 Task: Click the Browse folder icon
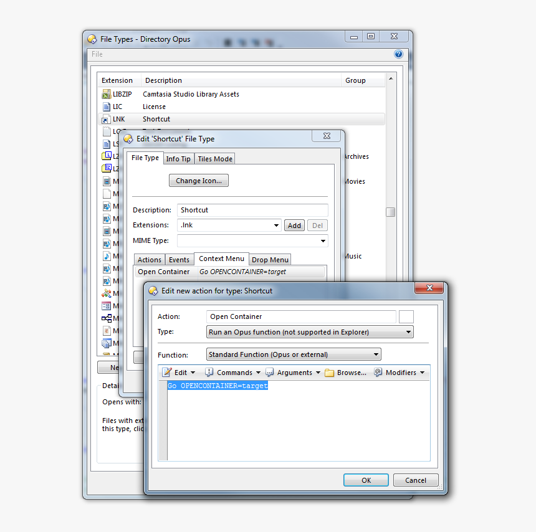coord(330,373)
